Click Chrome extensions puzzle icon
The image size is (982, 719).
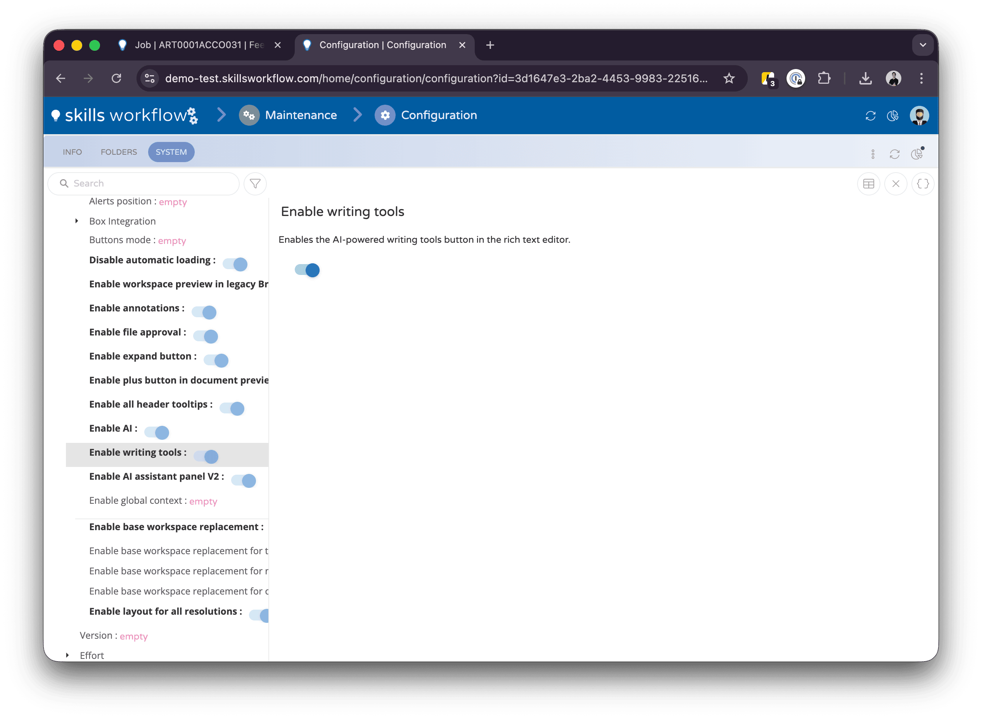(823, 78)
